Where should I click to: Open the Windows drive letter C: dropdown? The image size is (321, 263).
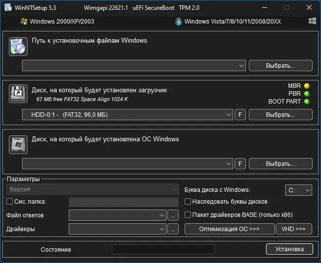click(298, 190)
